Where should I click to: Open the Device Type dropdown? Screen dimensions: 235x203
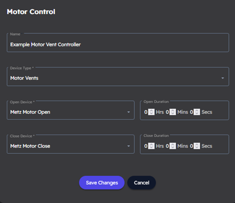click(x=117, y=78)
